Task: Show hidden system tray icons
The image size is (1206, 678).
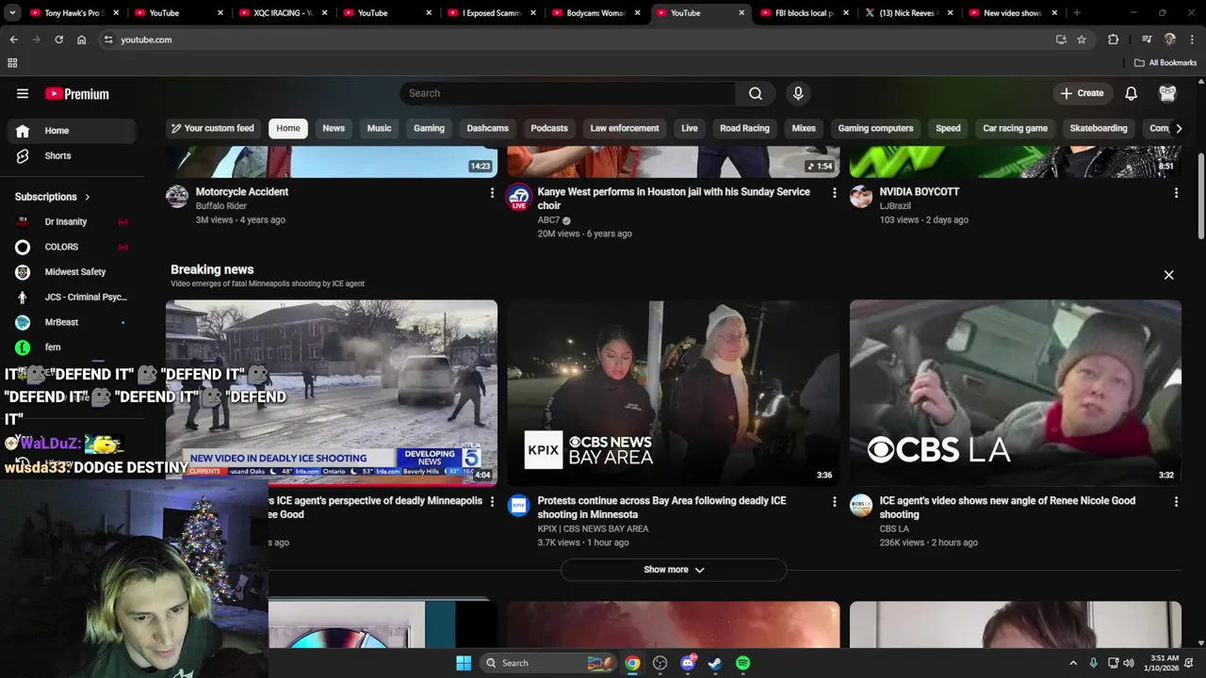Action: tap(1073, 663)
